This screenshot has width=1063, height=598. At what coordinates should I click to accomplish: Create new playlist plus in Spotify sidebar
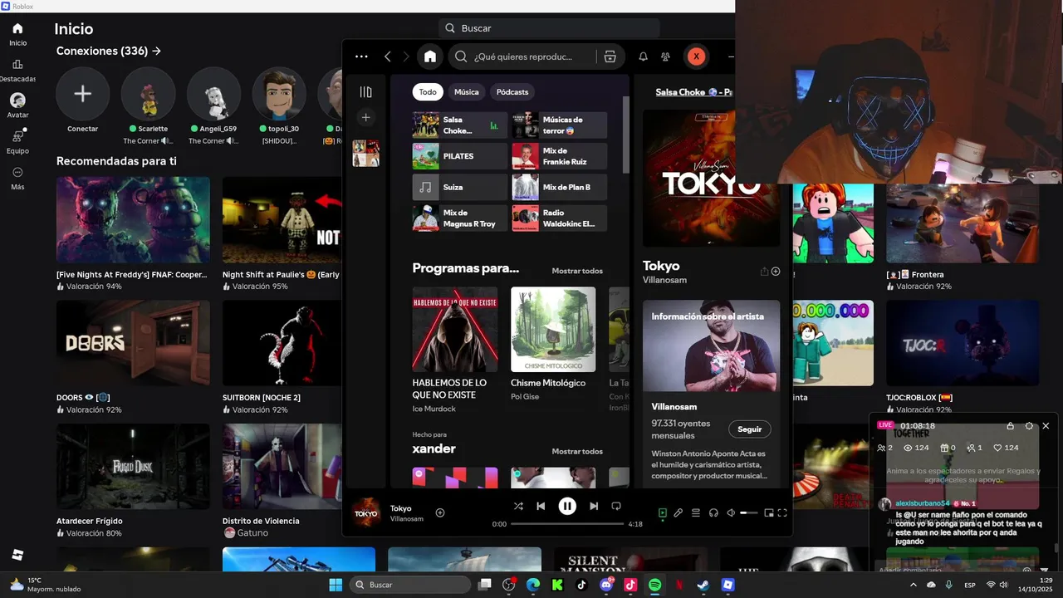[x=365, y=117]
